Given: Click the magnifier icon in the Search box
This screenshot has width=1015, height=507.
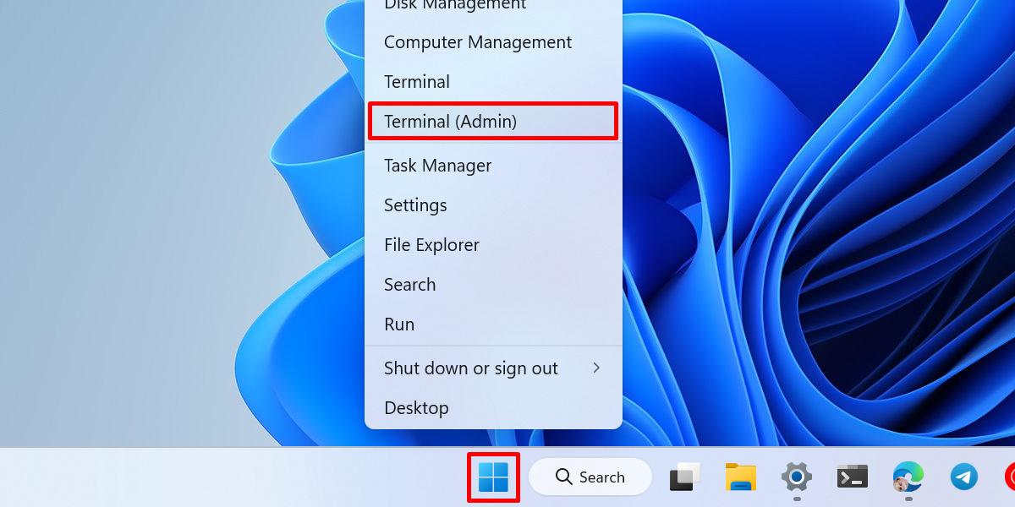Looking at the screenshot, I should coord(564,477).
